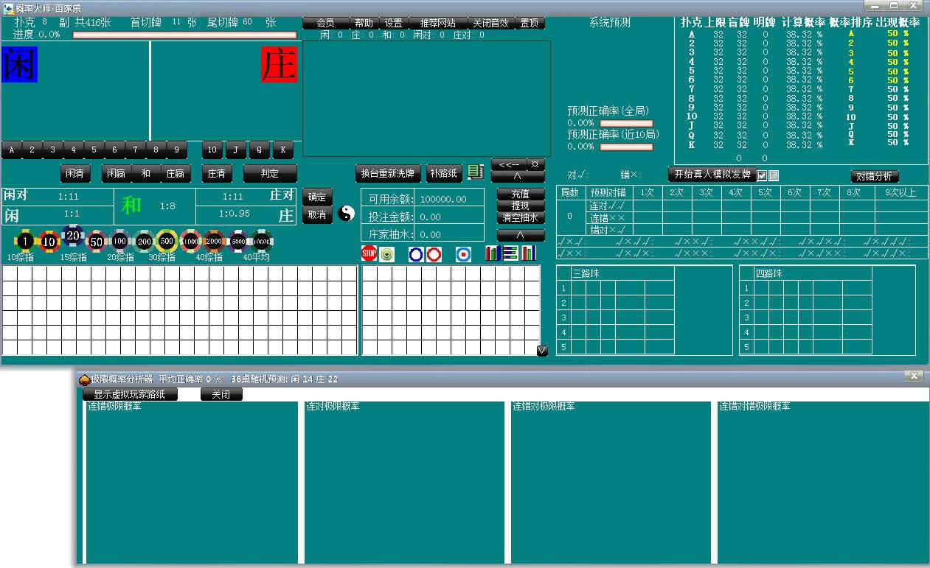Click the 换台重新洗牌 button

pos(387,173)
